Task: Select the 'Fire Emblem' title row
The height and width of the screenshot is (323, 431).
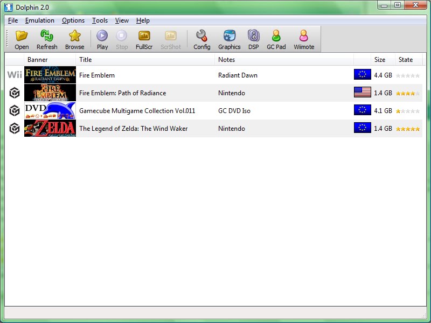Action: pyautogui.click(x=97, y=75)
